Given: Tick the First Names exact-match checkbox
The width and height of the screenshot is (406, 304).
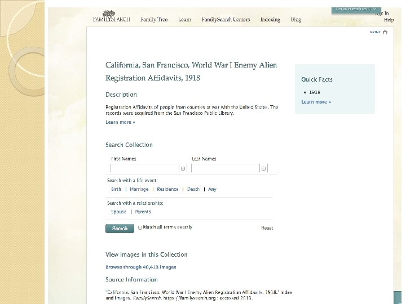Looking at the screenshot, I should (x=183, y=168).
